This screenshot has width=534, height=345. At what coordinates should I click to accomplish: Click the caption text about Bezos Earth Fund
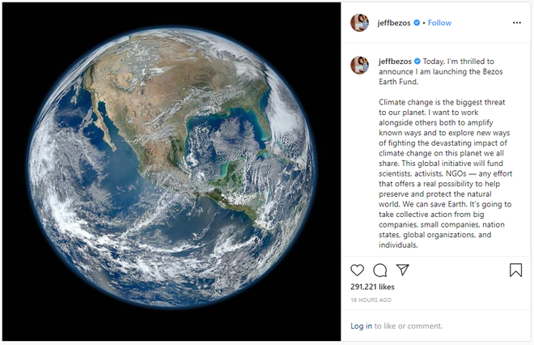point(441,71)
